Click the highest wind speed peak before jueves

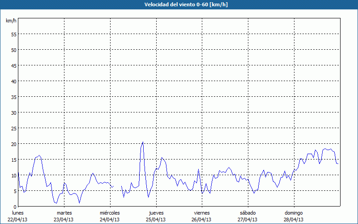point(143,142)
